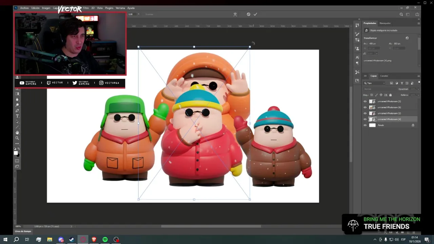Switch to the Canales tab

click(384, 76)
